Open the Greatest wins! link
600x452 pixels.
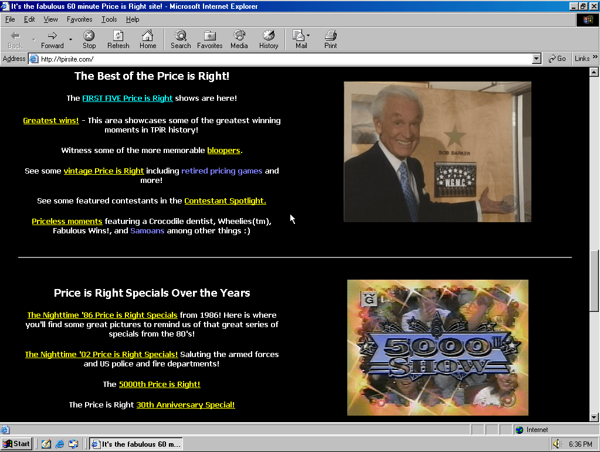[x=50, y=120]
